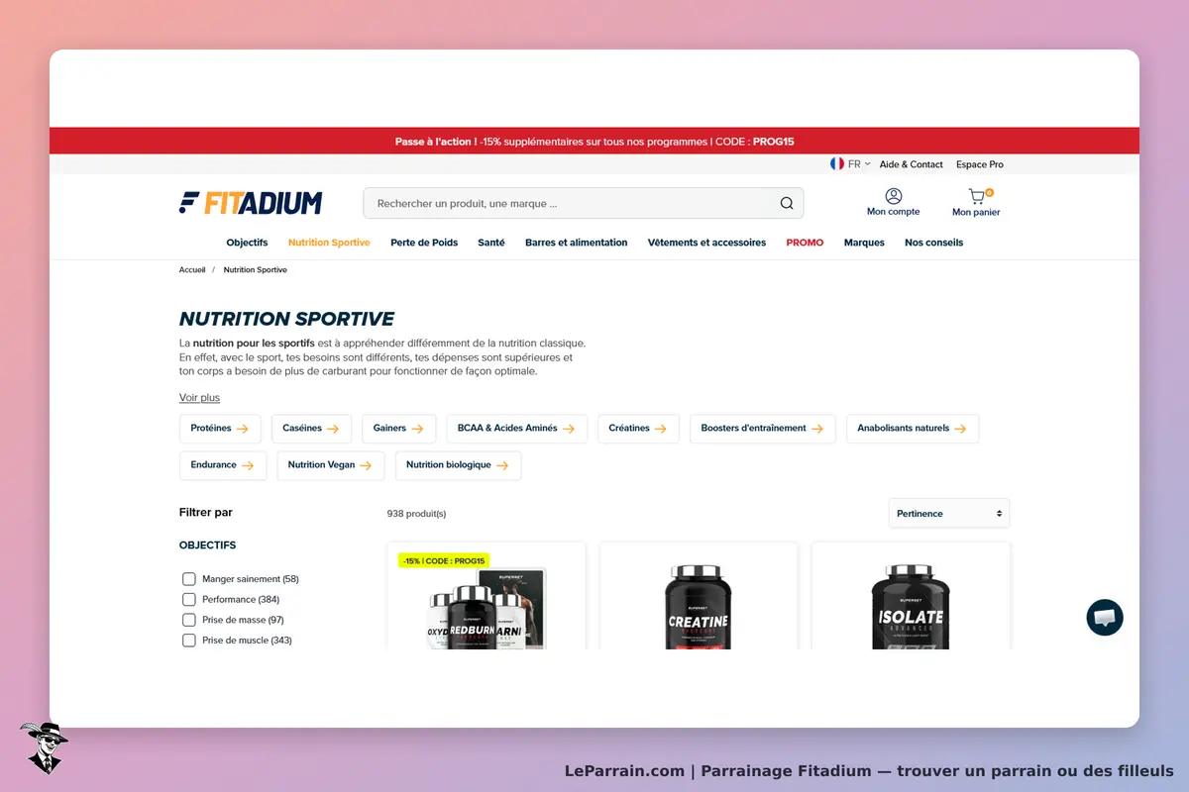The height and width of the screenshot is (792, 1189).
Task: Open the Nos conseils menu item
Action: pos(933,243)
